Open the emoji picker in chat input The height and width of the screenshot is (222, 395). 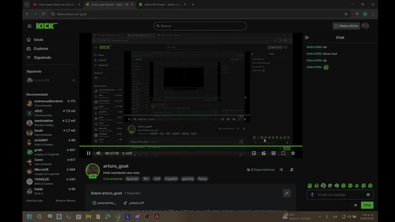click(368, 195)
